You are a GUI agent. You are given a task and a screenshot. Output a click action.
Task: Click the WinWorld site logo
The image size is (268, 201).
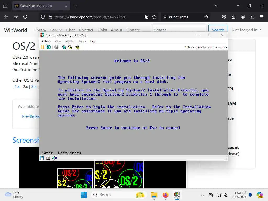(x=16, y=30)
